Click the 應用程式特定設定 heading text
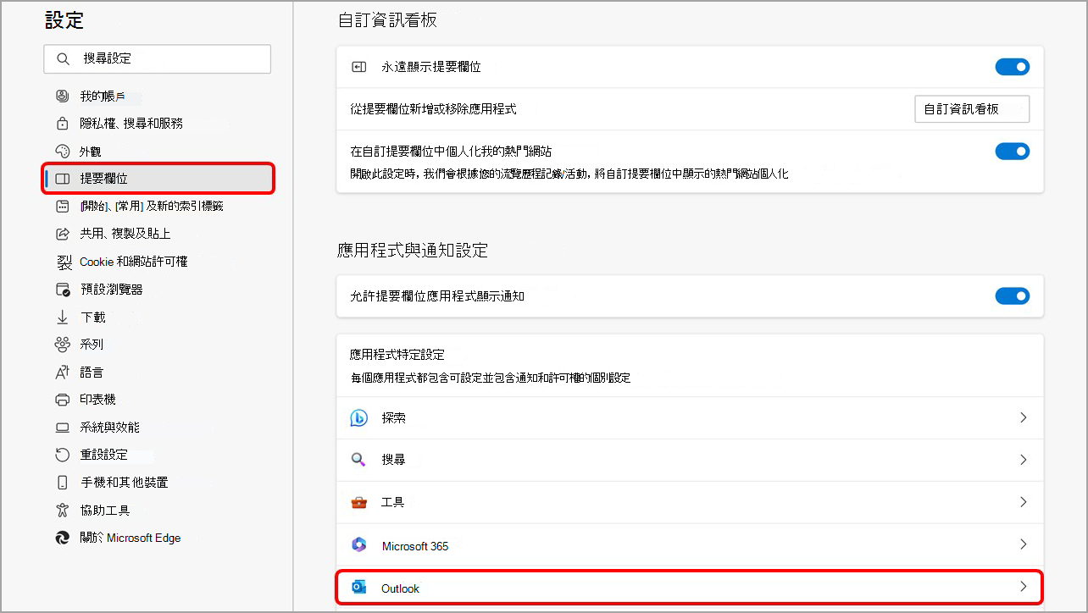Screen dimensions: 1088x613 coord(397,355)
